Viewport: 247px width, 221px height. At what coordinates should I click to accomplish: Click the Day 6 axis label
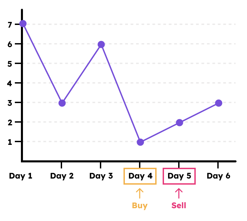(x=218, y=176)
